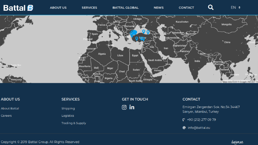Click the CONTACT footer heading
The width and height of the screenshot is (258, 145).
(x=191, y=99)
